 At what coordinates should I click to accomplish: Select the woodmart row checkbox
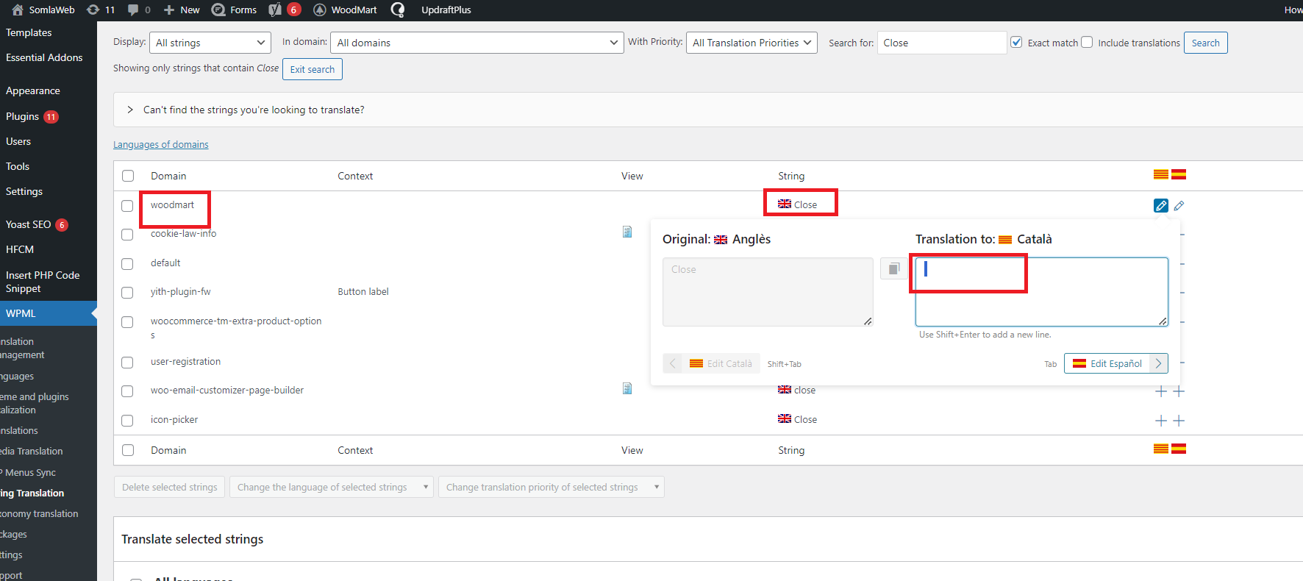pyautogui.click(x=127, y=206)
